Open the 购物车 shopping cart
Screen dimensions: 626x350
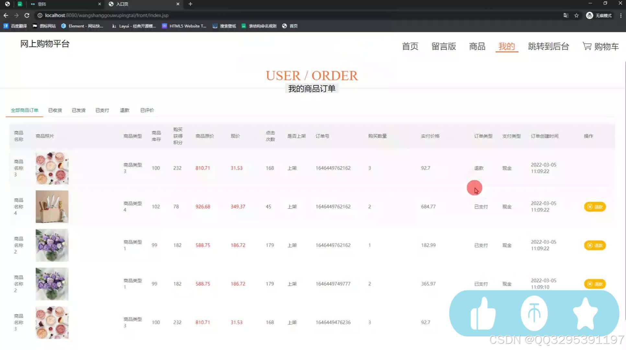601,46
